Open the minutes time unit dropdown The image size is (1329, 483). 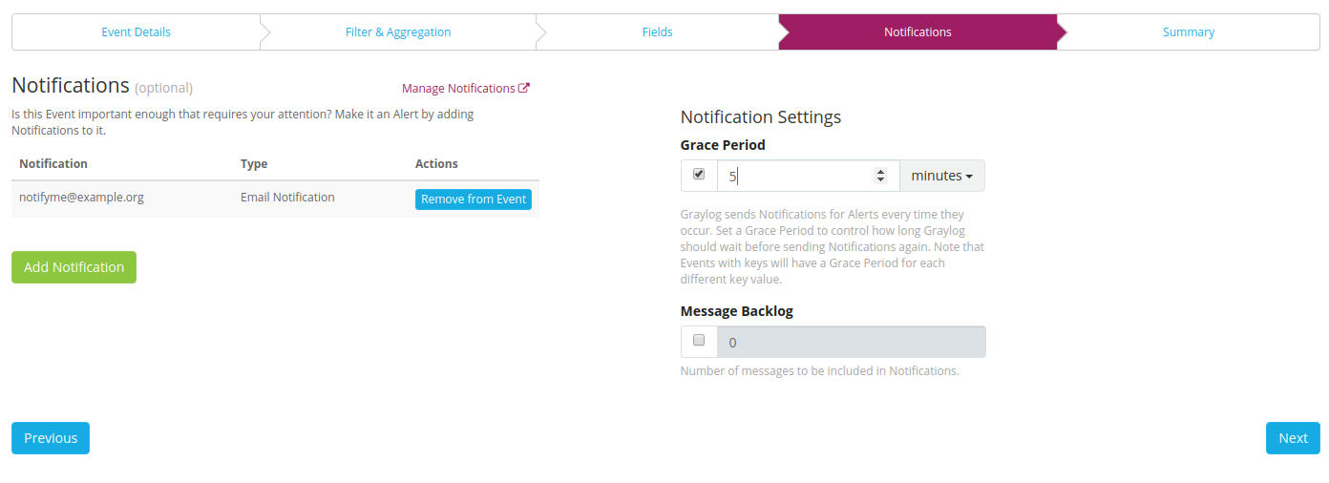[941, 176]
